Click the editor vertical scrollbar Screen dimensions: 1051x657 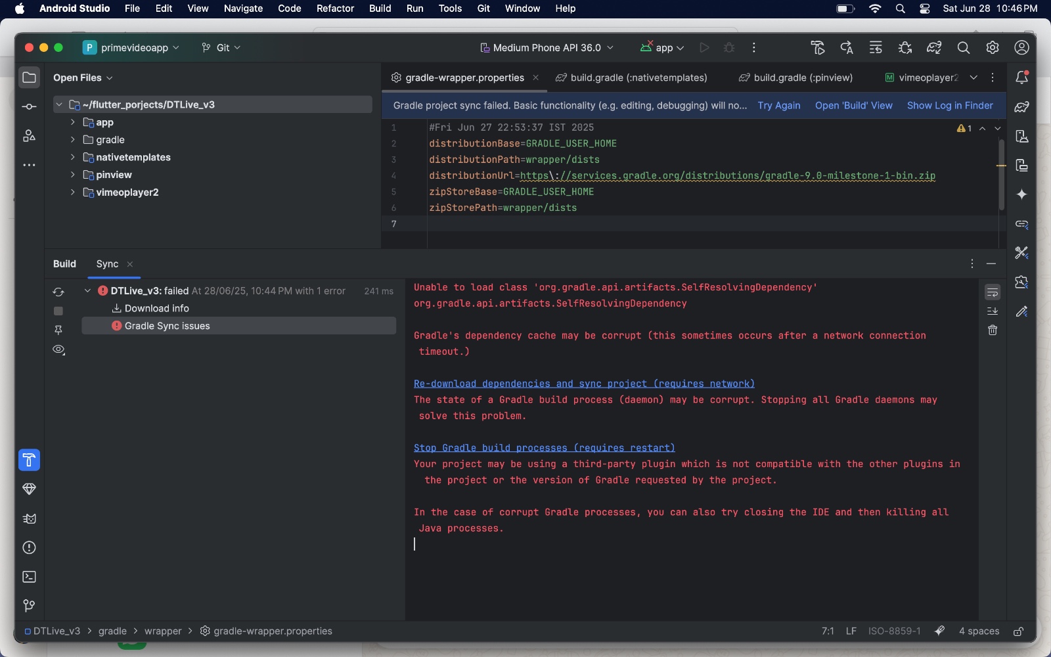click(1001, 175)
